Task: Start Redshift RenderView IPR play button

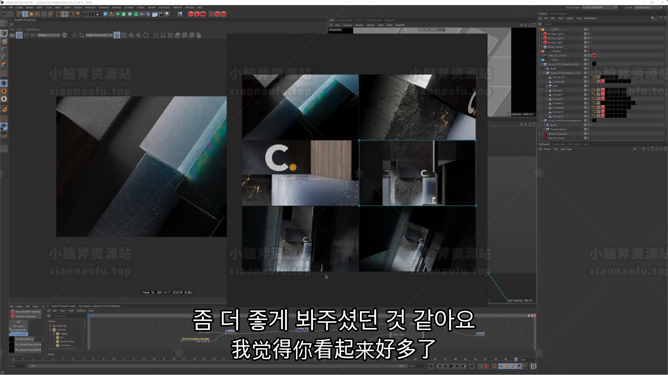Action: 19,35
